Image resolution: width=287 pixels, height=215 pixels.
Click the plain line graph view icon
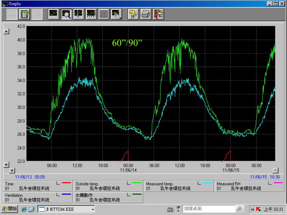click(x=53, y=14)
